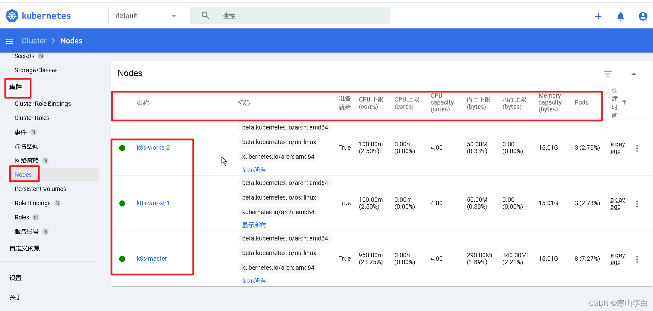Viewport: 653px width, 311px height.
Task: Click k8s-worker2 arch:amd64 beta label chip
Action: [x=285, y=127]
